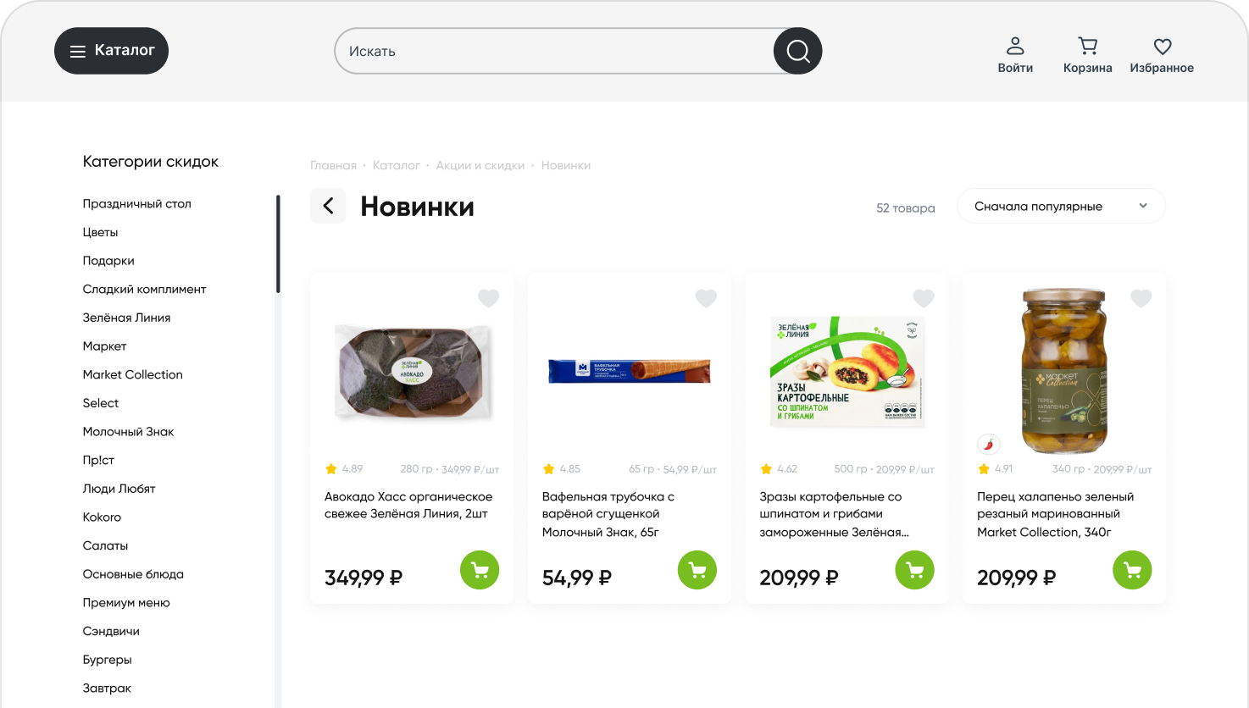Expand the Сначала популярные sort dropdown
The height and width of the screenshot is (708, 1249).
pos(1061,206)
